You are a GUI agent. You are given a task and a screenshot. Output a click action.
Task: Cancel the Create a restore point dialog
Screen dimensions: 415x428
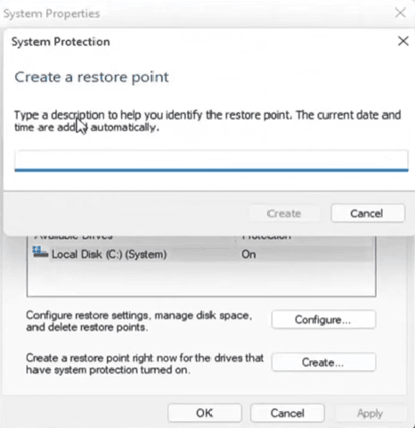pyautogui.click(x=368, y=213)
